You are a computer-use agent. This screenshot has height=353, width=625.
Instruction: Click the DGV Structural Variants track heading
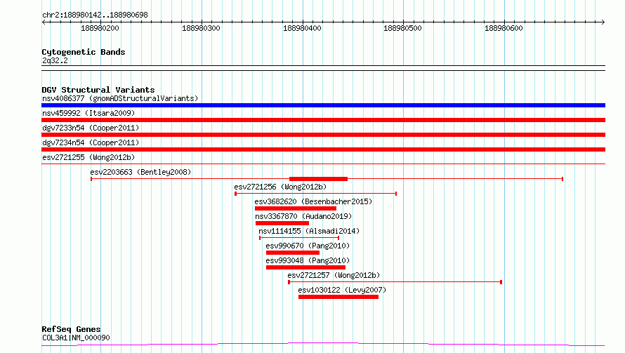click(98, 90)
